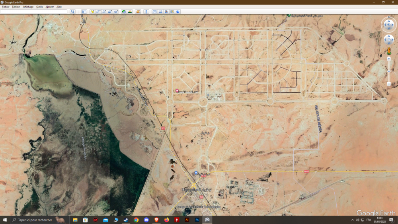Image resolution: width=398 pixels, height=224 pixels.
Task: Add an image overlay
Action: pyautogui.click(x=110, y=12)
